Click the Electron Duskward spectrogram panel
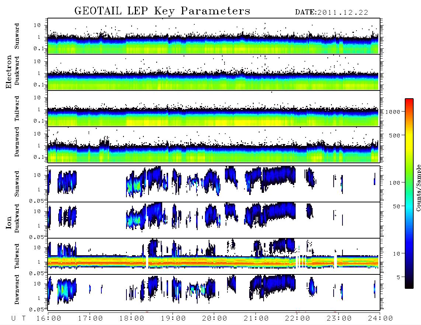The width and height of the screenshot is (421, 325). pos(214,72)
